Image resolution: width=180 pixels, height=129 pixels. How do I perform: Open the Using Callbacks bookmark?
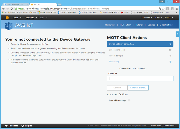(x=160, y=12)
